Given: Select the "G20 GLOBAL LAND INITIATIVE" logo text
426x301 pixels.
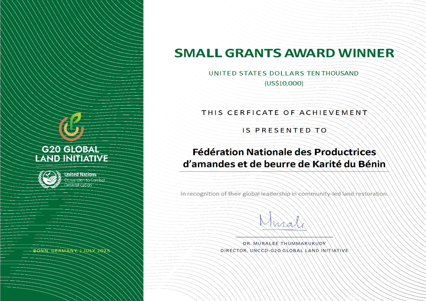Looking at the screenshot, I should [x=71, y=154].
